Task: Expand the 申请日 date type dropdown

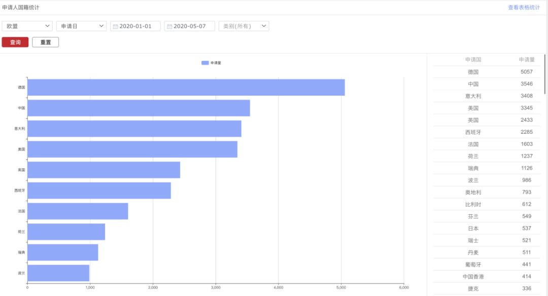Action: tap(81, 26)
